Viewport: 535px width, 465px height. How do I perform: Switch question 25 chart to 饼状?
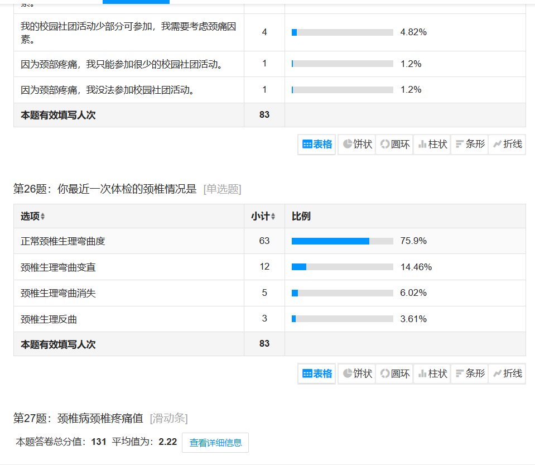click(x=357, y=145)
